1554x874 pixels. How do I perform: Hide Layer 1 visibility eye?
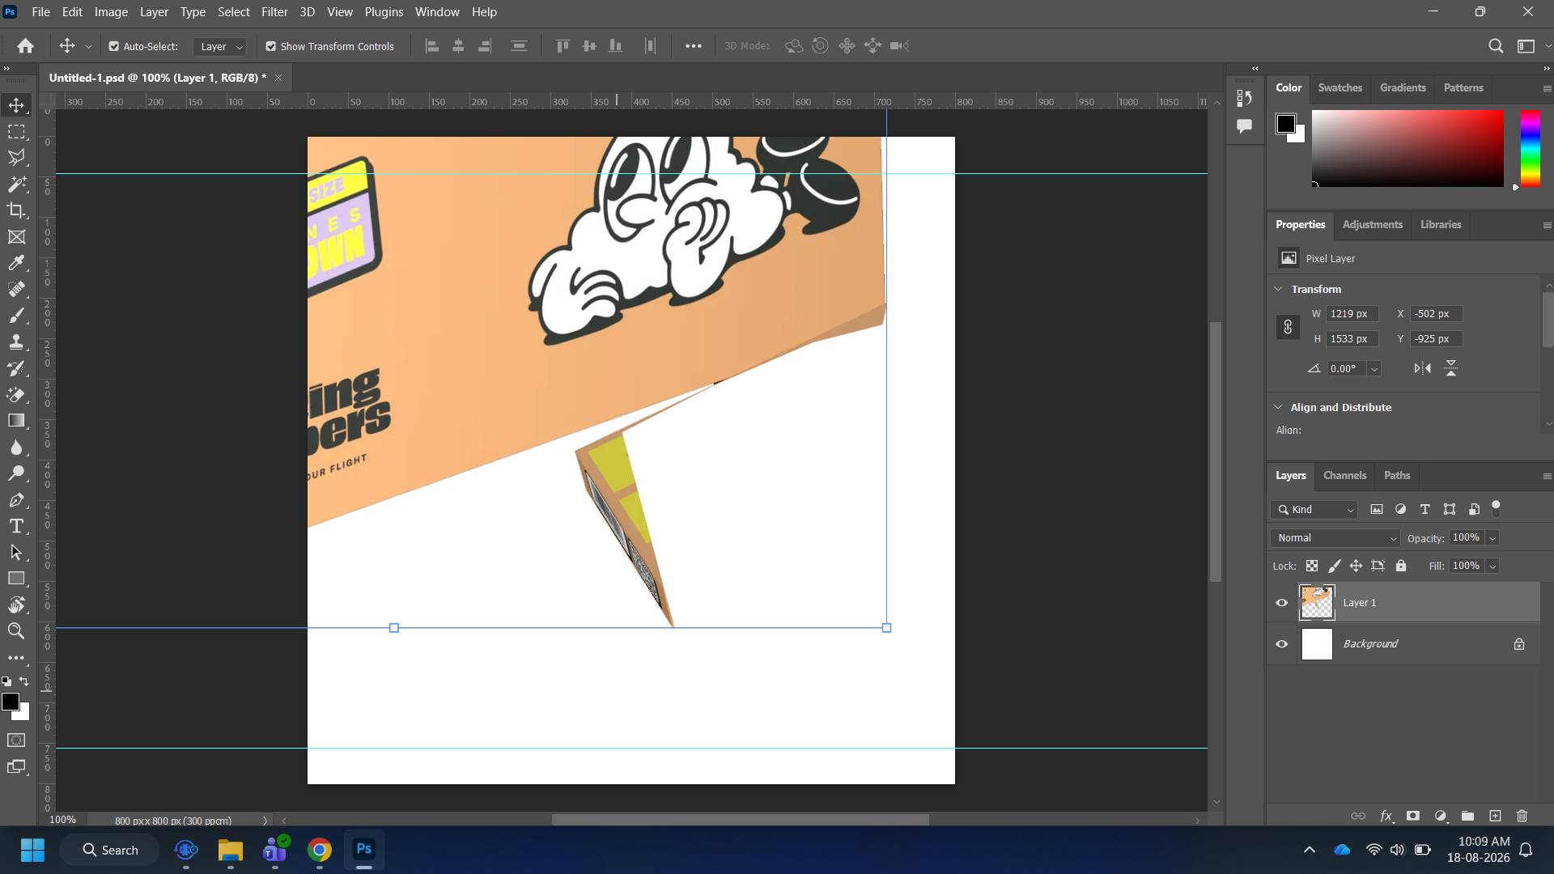1282,603
